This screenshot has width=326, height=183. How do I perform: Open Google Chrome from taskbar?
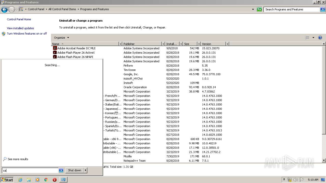click(x=46, y=180)
